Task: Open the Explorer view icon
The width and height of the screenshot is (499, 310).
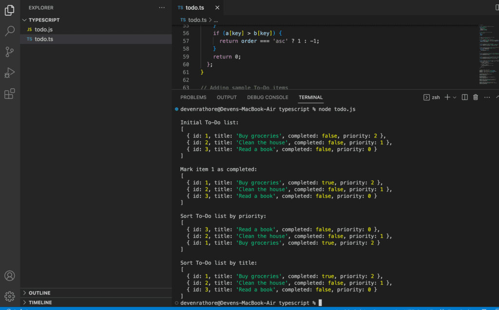Action: tap(10, 10)
